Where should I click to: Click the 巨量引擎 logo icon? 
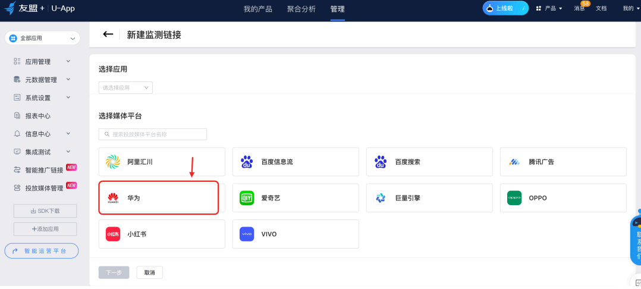(381, 198)
